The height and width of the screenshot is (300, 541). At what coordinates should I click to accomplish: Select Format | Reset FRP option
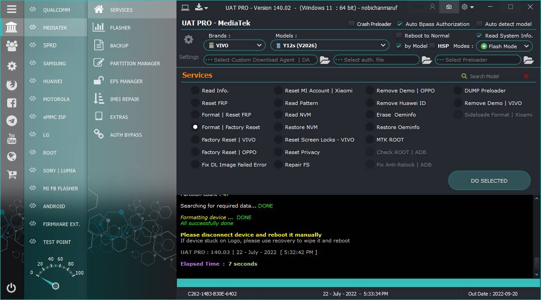click(x=195, y=115)
